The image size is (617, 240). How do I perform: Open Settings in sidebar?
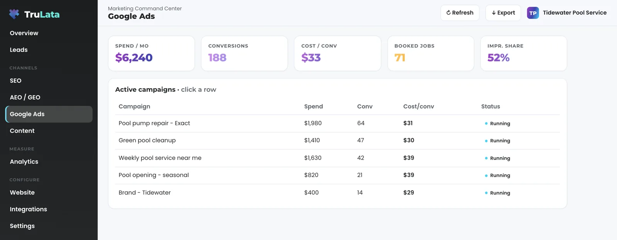[22, 226]
